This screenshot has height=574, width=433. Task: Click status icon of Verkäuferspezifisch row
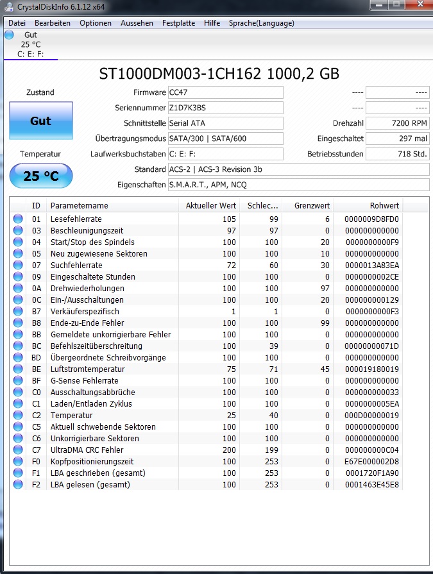coord(18,311)
